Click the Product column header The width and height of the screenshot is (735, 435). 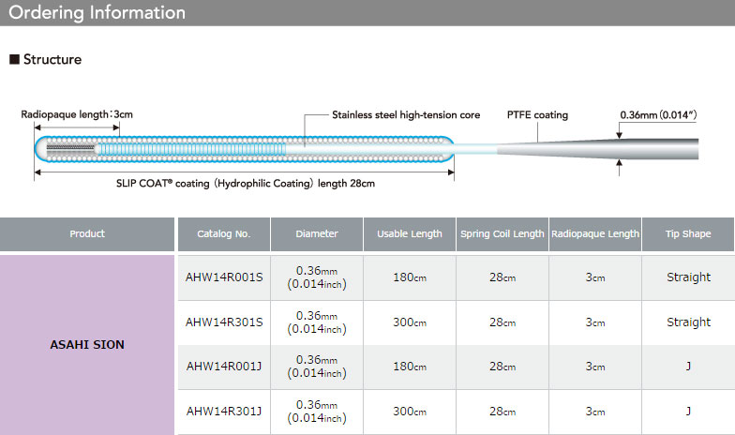point(87,234)
